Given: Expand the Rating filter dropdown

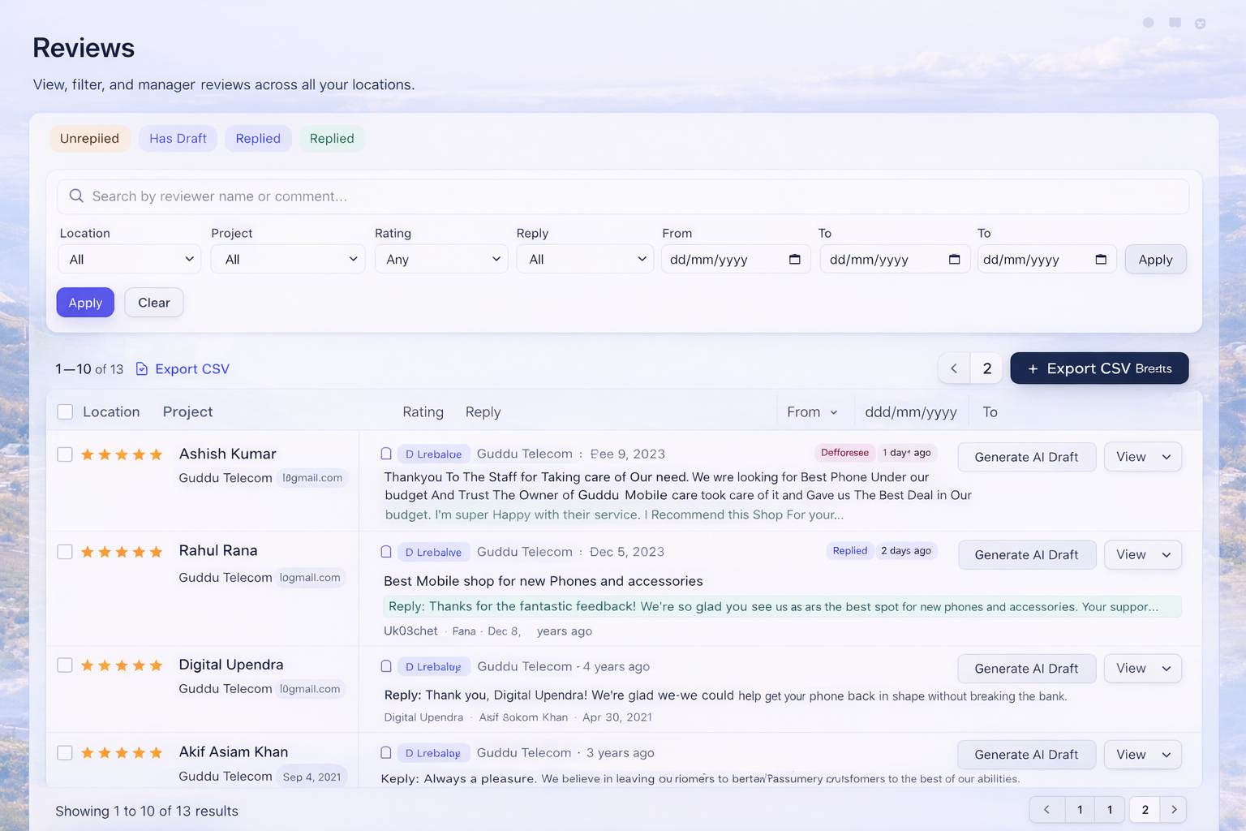Looking at the screenshot, I should pyautogui.click(x=441, y=260).
